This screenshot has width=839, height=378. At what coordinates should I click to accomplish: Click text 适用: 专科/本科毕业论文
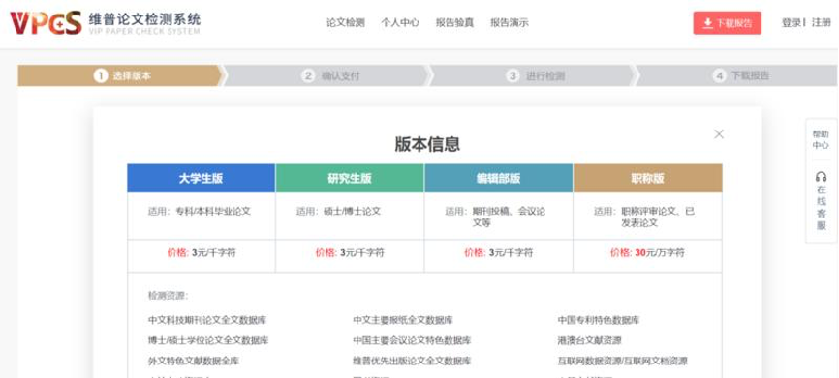(199, 211)
